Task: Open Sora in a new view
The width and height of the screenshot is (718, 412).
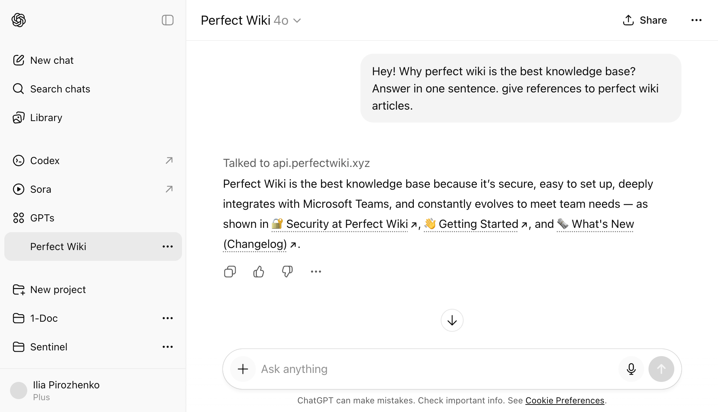Action: [40, 189]
